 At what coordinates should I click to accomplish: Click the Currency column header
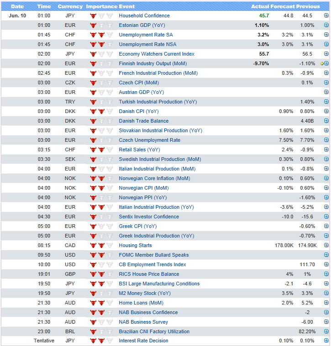[70, 6]
